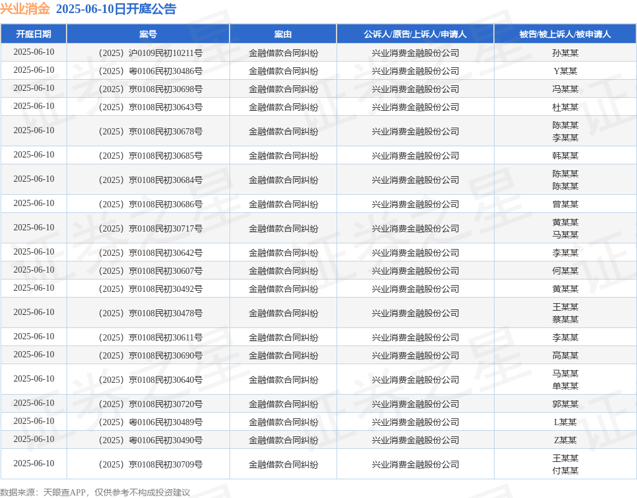Screen dimensions: 637x498
Task: Click defendant Y某某
Action: [565, 71]
